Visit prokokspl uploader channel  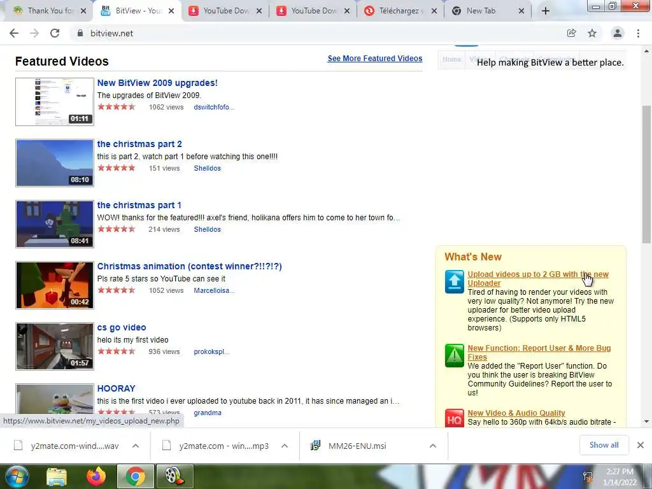click(x=211, y=351)
